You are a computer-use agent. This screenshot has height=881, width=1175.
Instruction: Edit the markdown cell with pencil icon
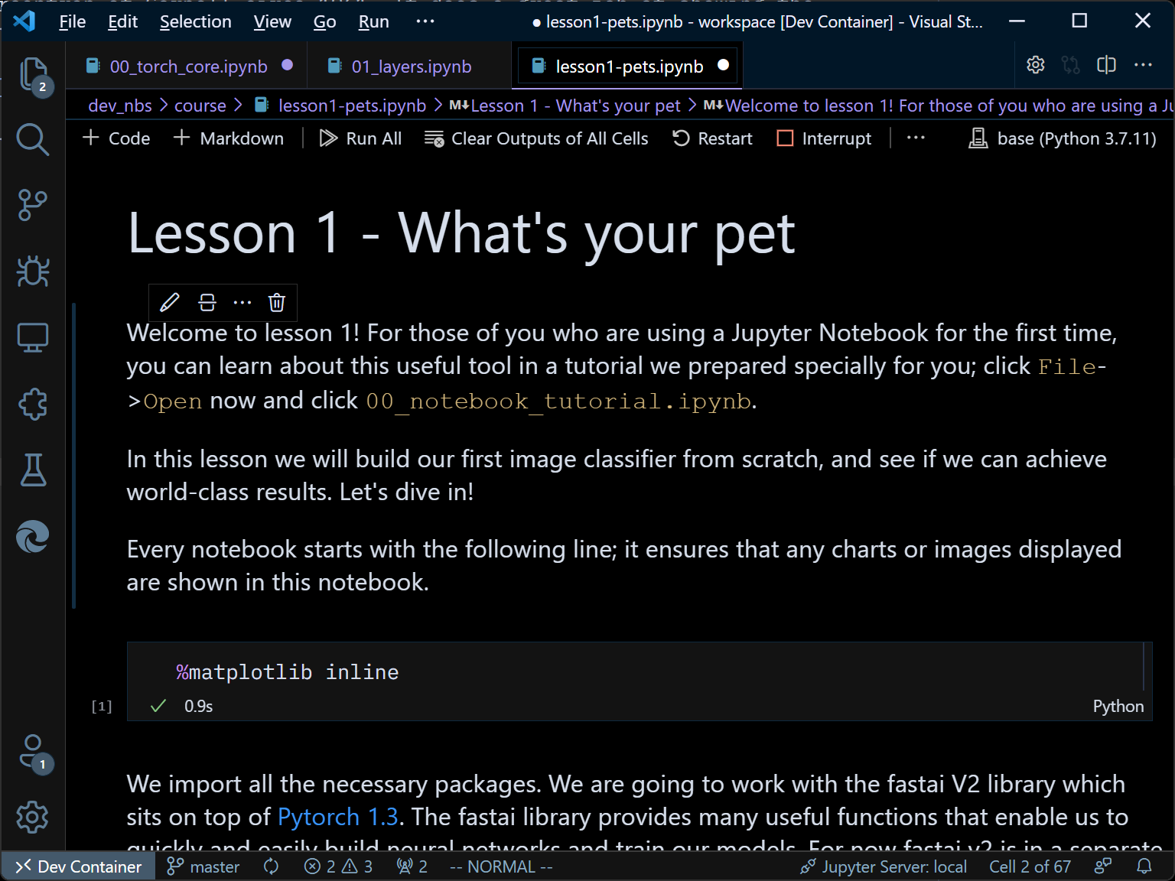click(170, 303)
